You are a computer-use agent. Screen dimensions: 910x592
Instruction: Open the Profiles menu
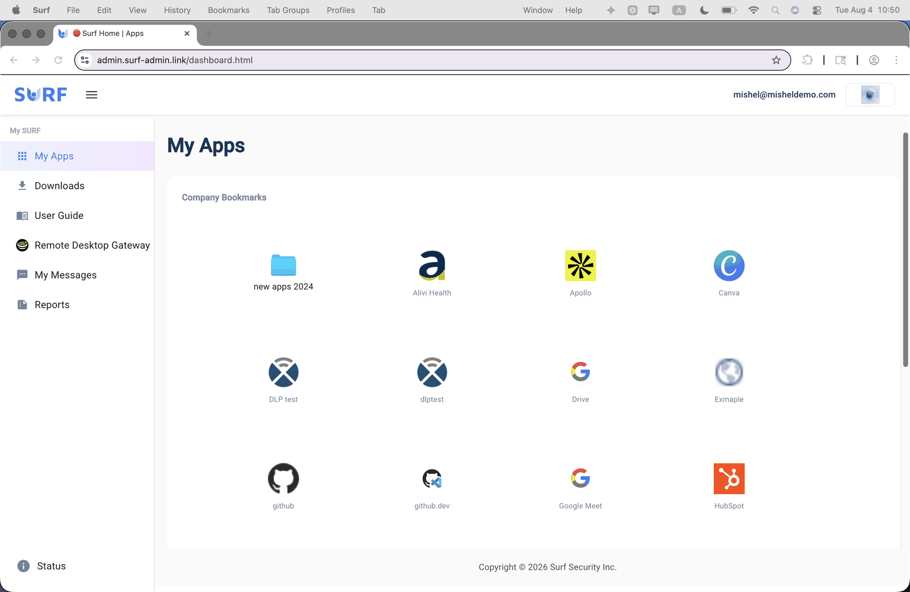(x=341, y=10)
